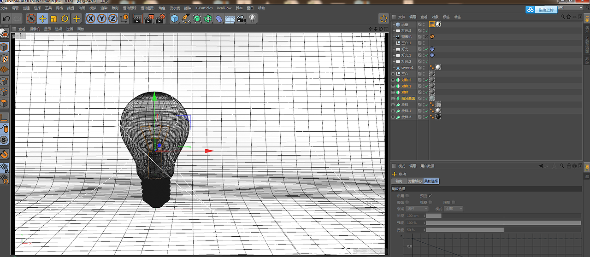
Task: Open the RealFlow menu
Action: point(224,8)
